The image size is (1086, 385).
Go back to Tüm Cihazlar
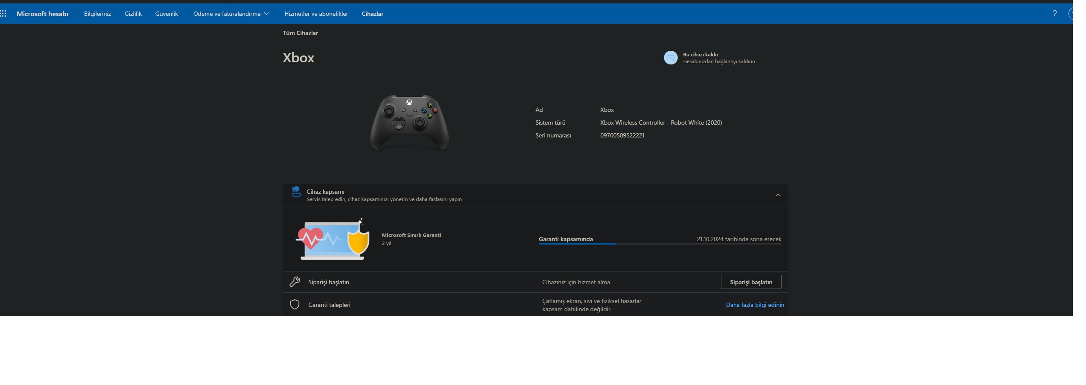[300, 33]
